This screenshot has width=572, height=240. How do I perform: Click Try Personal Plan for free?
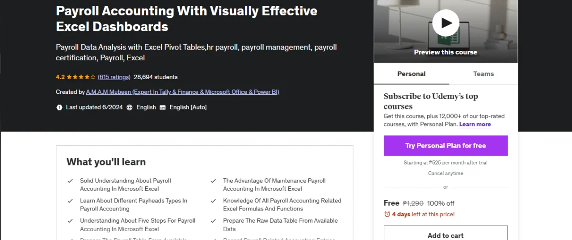[x=446, y=146]
